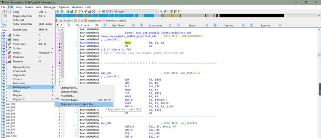Expand the Plugins submenu

tap(31, 95)
